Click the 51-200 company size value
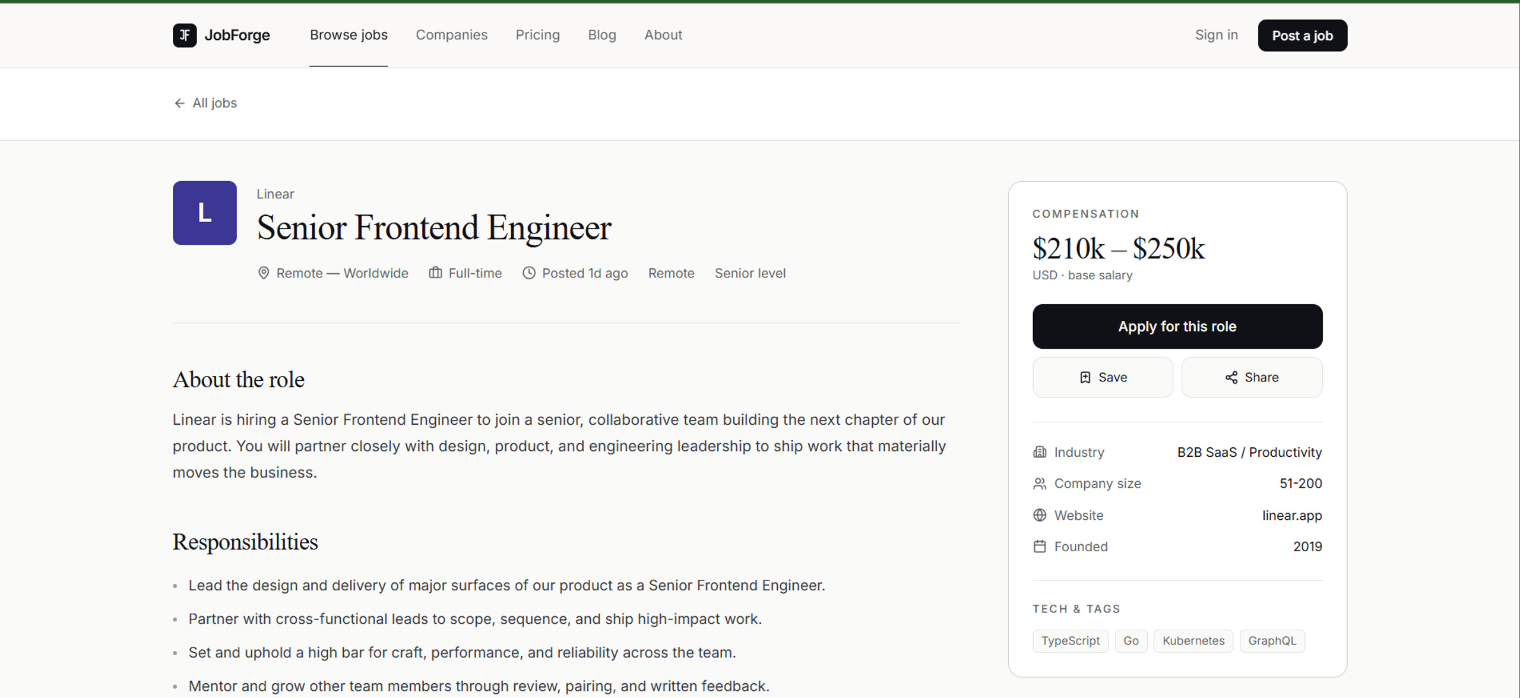 pos(1301,484)
